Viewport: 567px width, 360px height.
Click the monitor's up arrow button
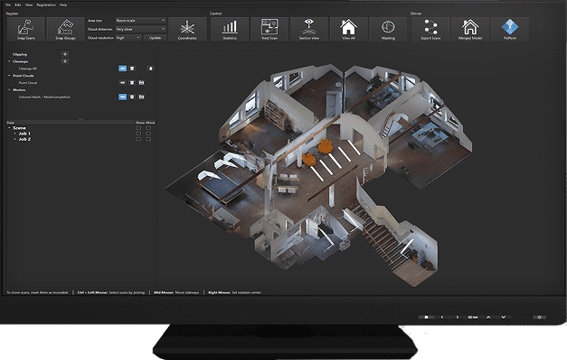488,317
